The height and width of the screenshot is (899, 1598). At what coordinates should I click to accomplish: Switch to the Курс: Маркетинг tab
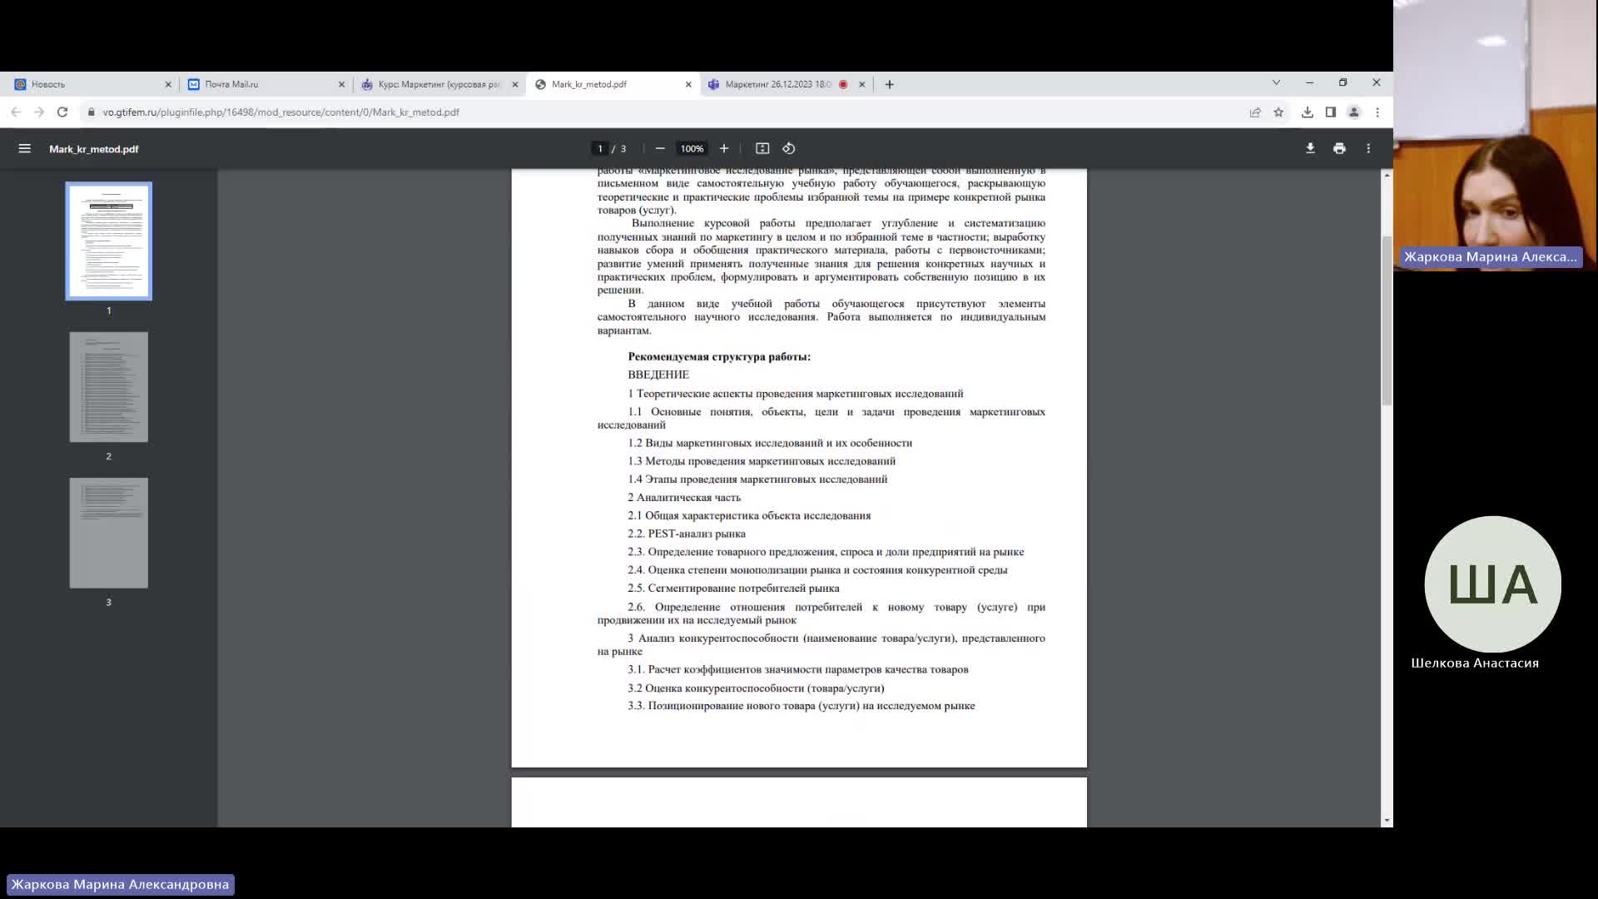click(439, 84)
